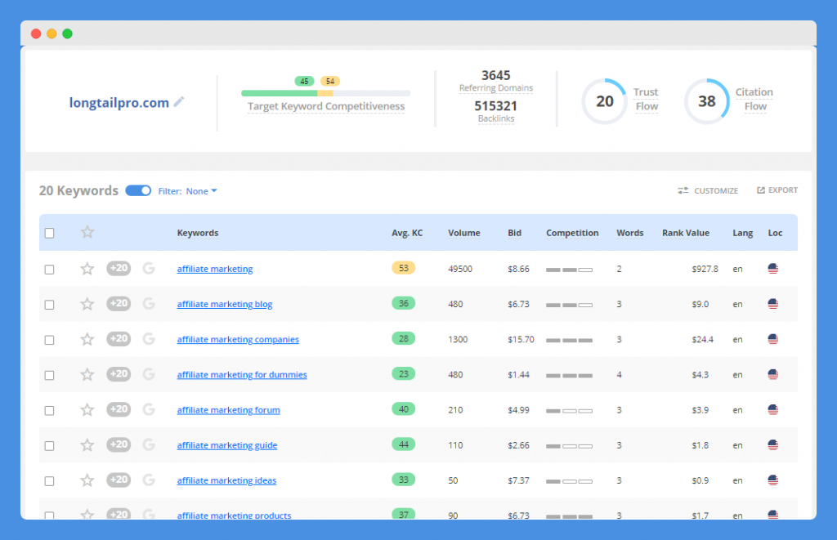Check the box for affiliate marketing forum
This screenshot has width=837, height=540.
coord(50,410)
